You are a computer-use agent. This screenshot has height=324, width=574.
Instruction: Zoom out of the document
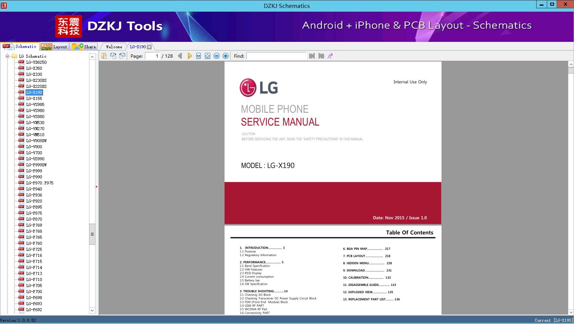coord(217,56)
